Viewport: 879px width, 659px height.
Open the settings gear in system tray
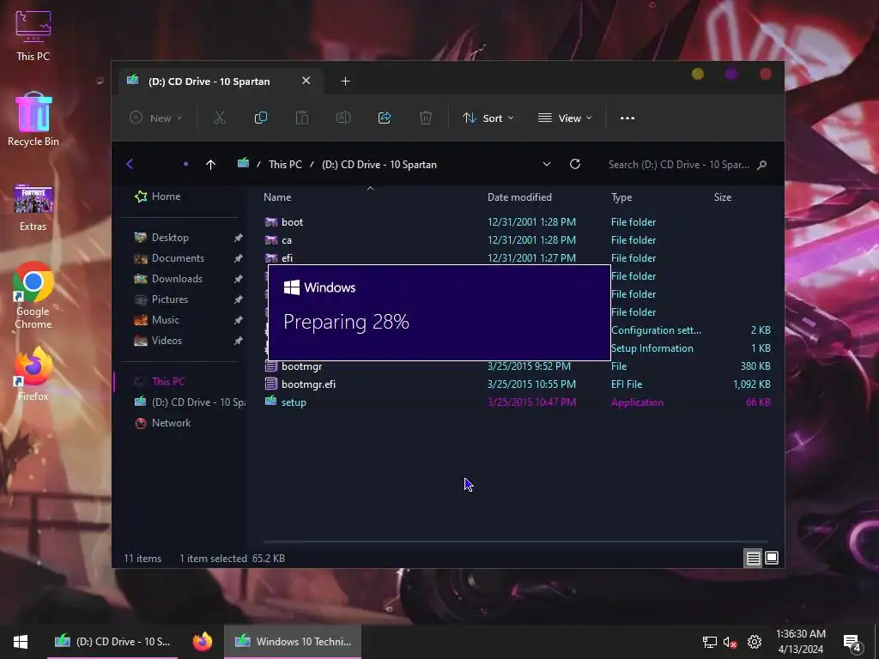(x=755, y=642)
